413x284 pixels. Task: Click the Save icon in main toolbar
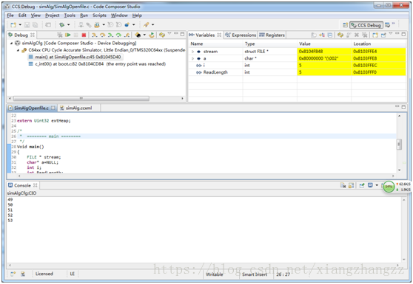pyautogui.click(x=27, y=24)
